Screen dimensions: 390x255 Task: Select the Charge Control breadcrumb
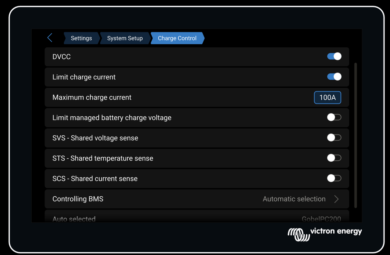pos(177,38)
